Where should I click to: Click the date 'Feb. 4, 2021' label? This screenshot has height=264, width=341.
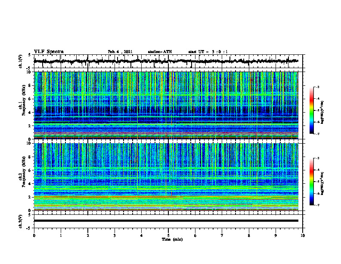120,52
